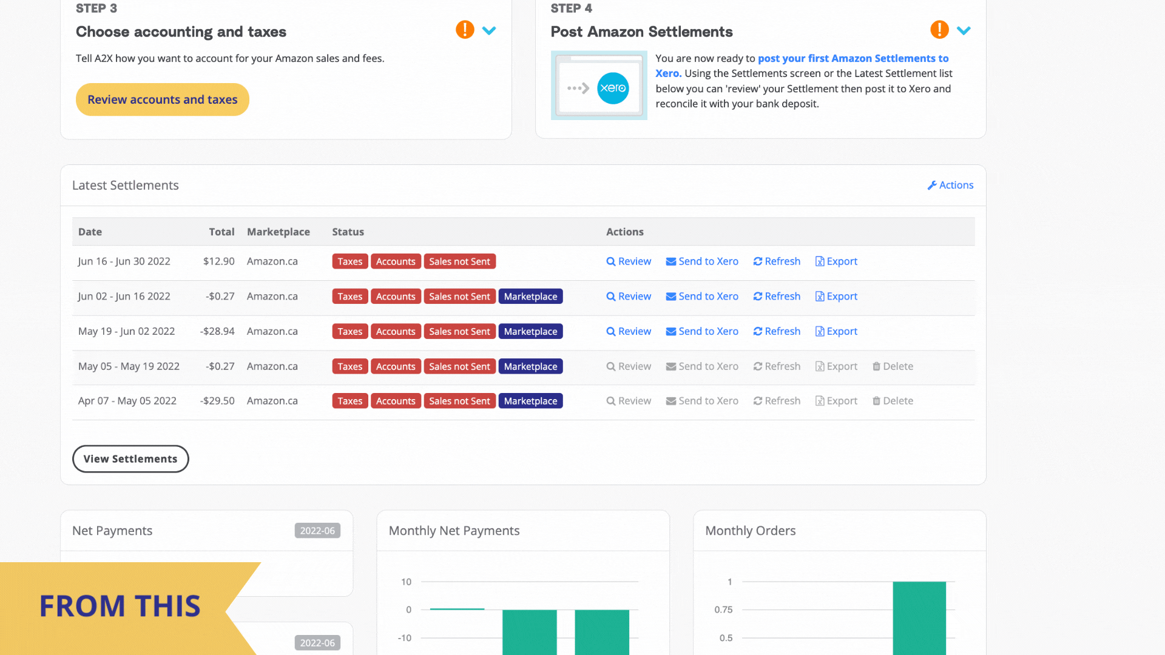Viewport: 1165px width, 655px height.
Task: Collapse the Step 4 chevron
Action: pyautogui.click(x=964, y=30)
